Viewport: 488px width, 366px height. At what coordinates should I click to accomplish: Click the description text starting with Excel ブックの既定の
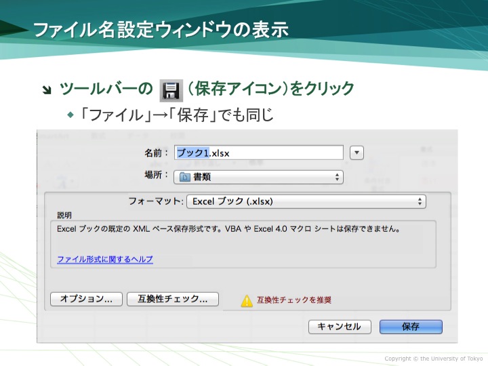(228, 229)
